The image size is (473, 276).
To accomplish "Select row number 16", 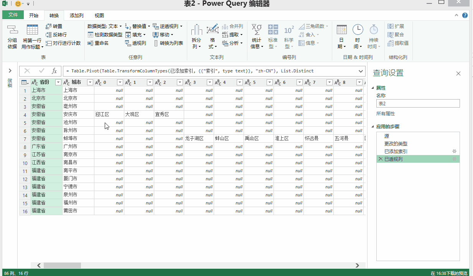I will coord(25,211).
